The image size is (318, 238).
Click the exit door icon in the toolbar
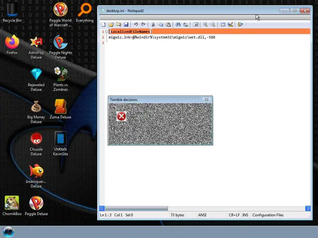coord(240,24)
